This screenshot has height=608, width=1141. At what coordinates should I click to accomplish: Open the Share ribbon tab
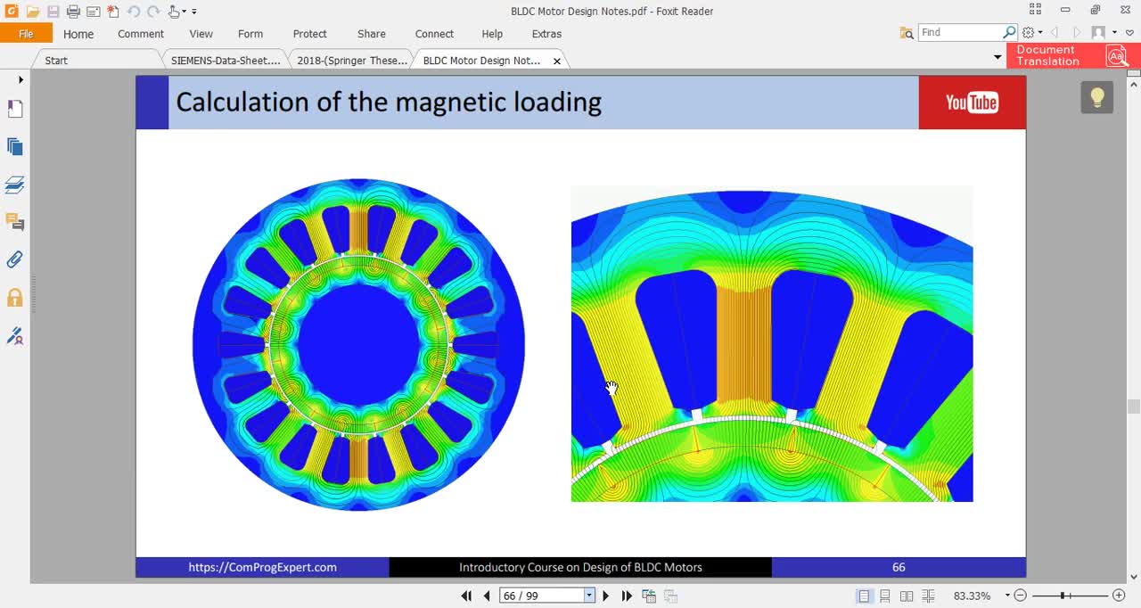click(x=372, y=34)
